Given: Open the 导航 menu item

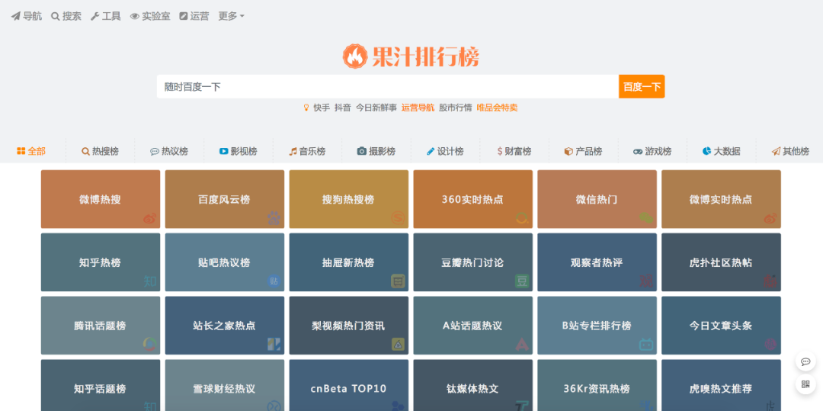Looking at the screenshot, I should coord(27,16).
